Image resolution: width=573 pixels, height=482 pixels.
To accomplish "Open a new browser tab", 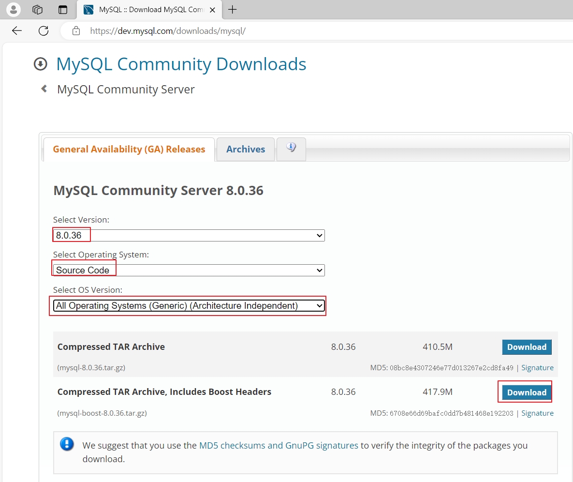I will pos(233,10).
